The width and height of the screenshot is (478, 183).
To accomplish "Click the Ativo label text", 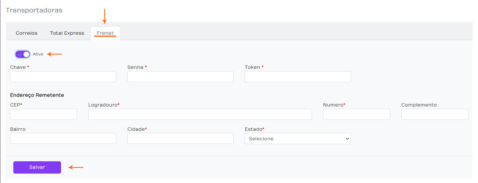I will (38, 54).
